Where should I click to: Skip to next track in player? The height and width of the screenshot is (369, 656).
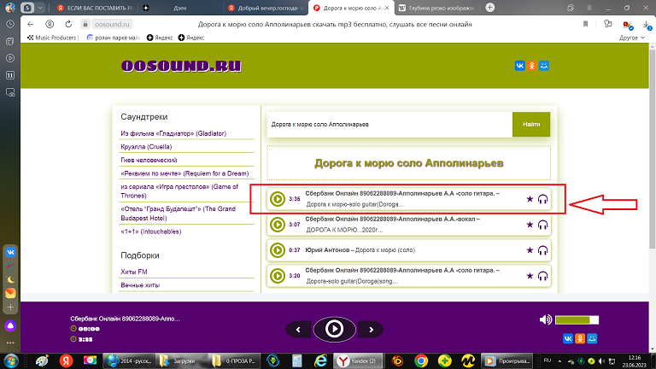(x=371, y=330)
